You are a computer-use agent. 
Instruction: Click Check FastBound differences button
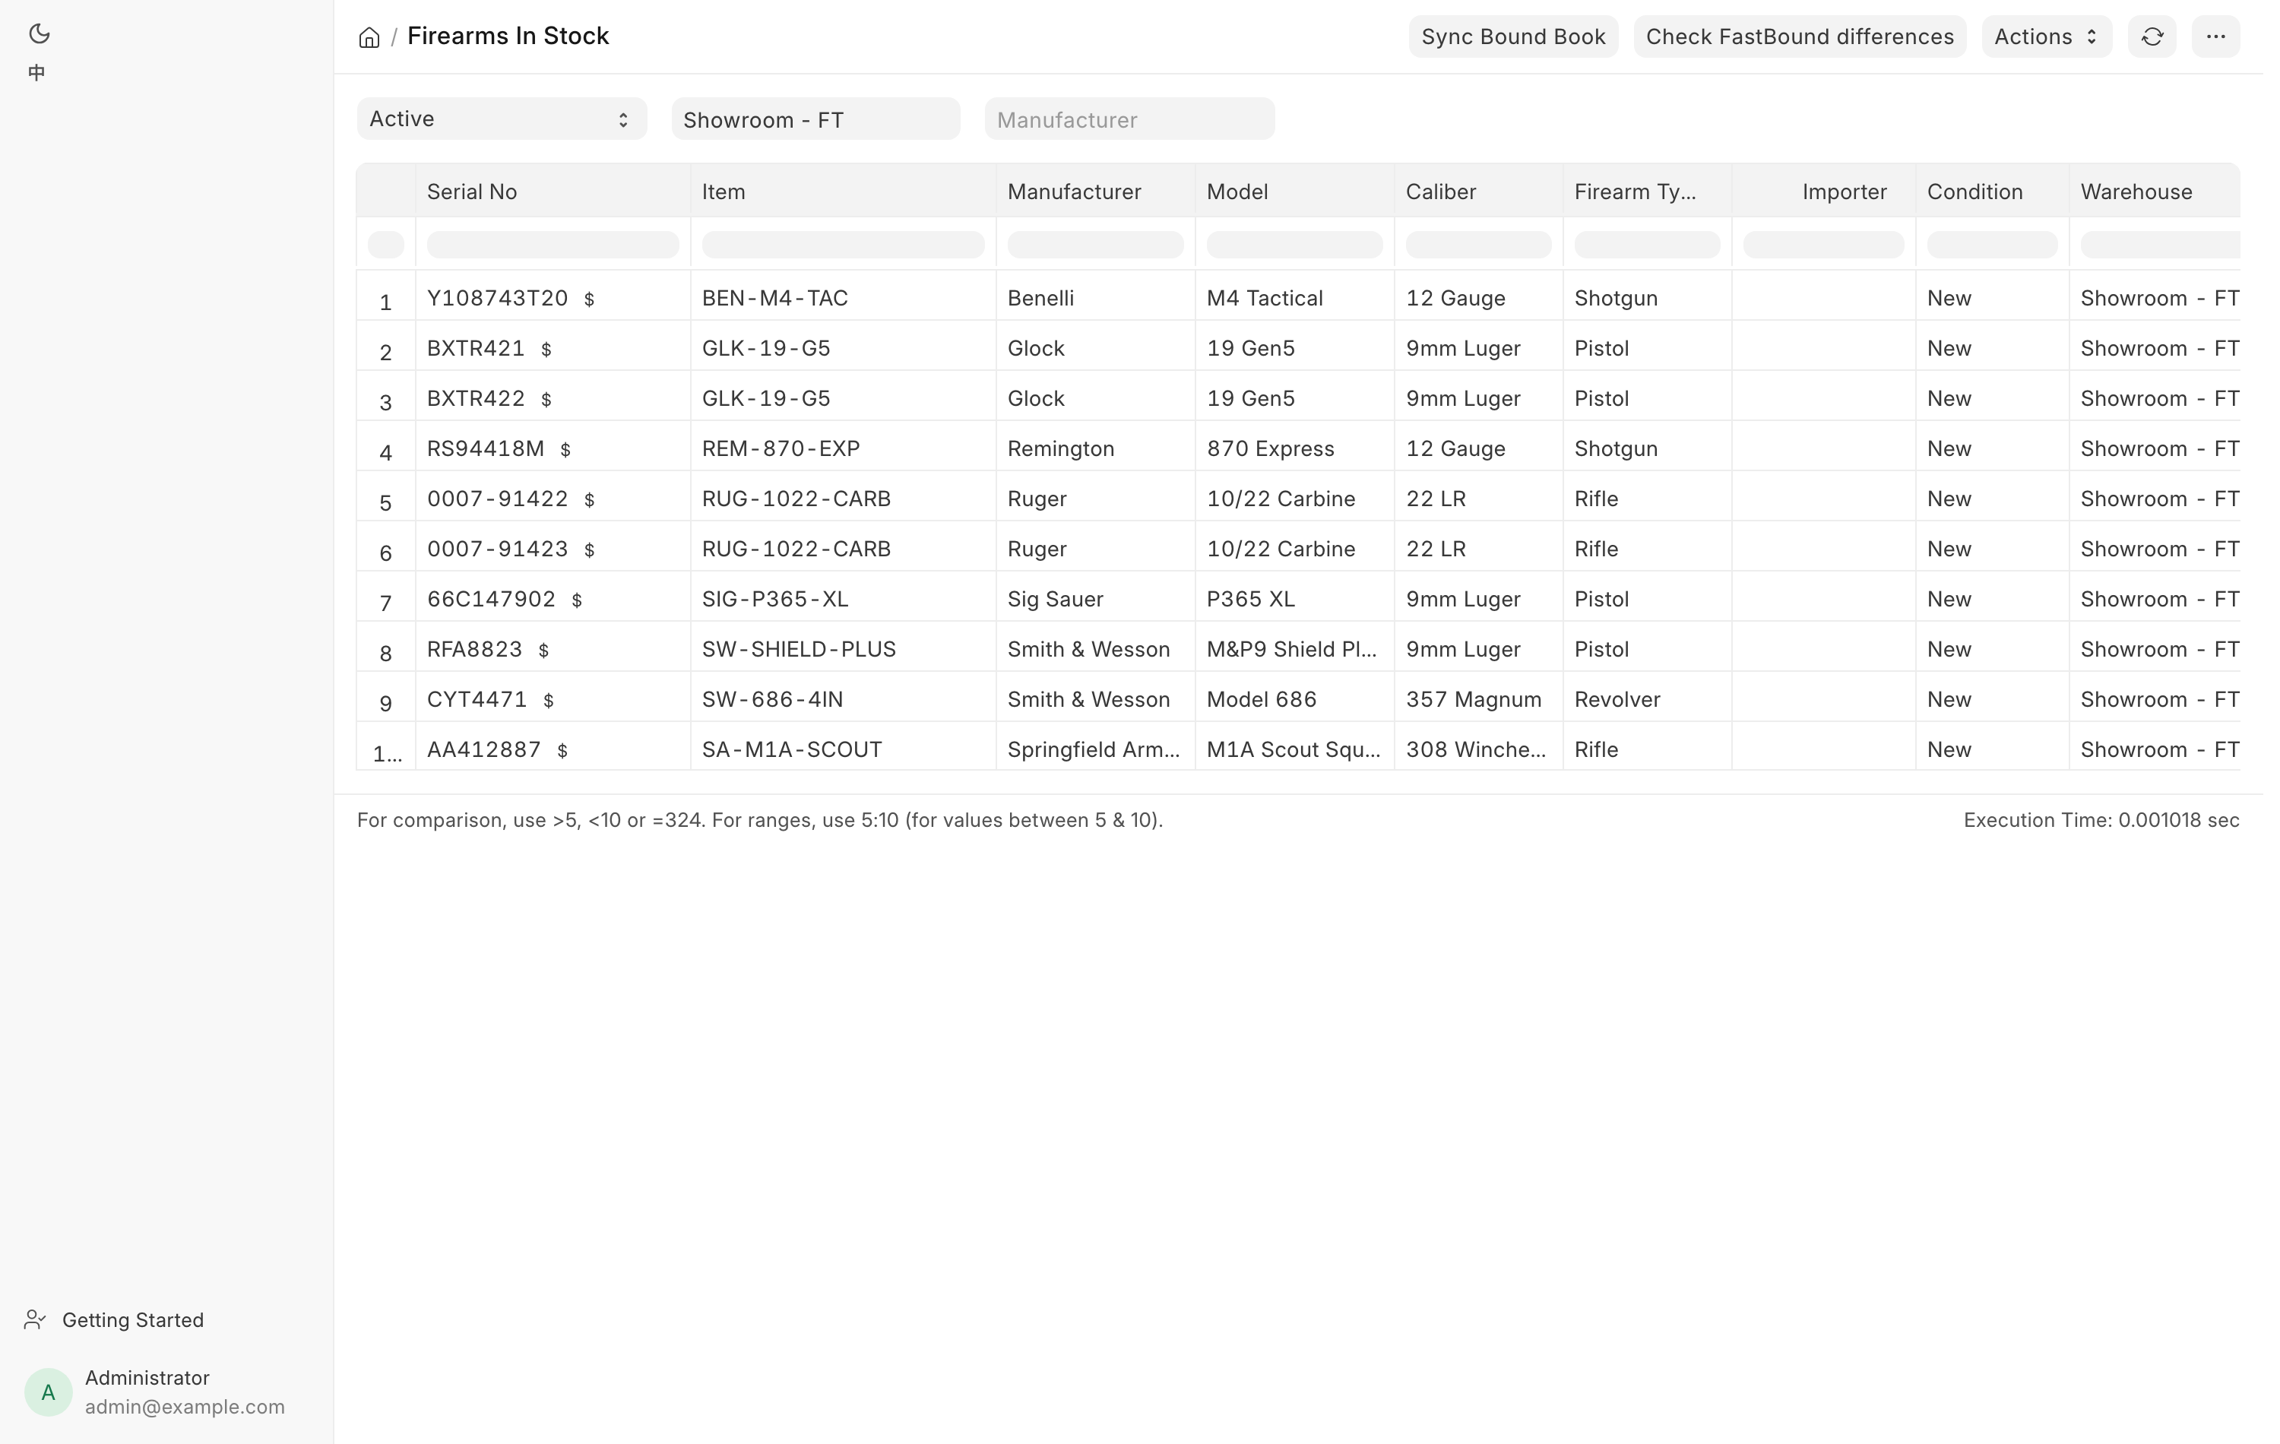pos(1800,37)
